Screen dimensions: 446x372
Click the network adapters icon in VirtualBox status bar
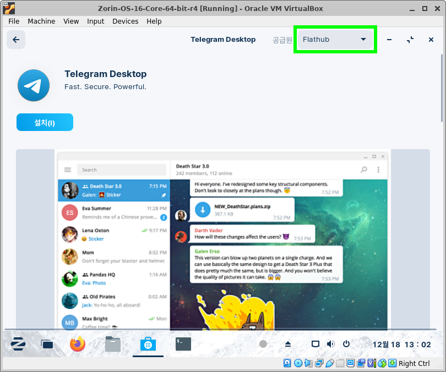319,363
